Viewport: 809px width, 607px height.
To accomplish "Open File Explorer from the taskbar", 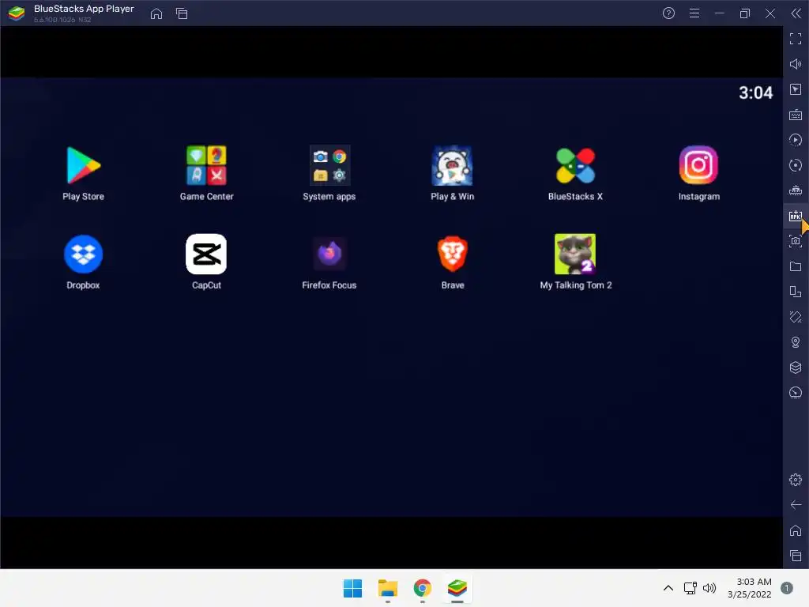I will pyautogui.click(x=387, y=588).
